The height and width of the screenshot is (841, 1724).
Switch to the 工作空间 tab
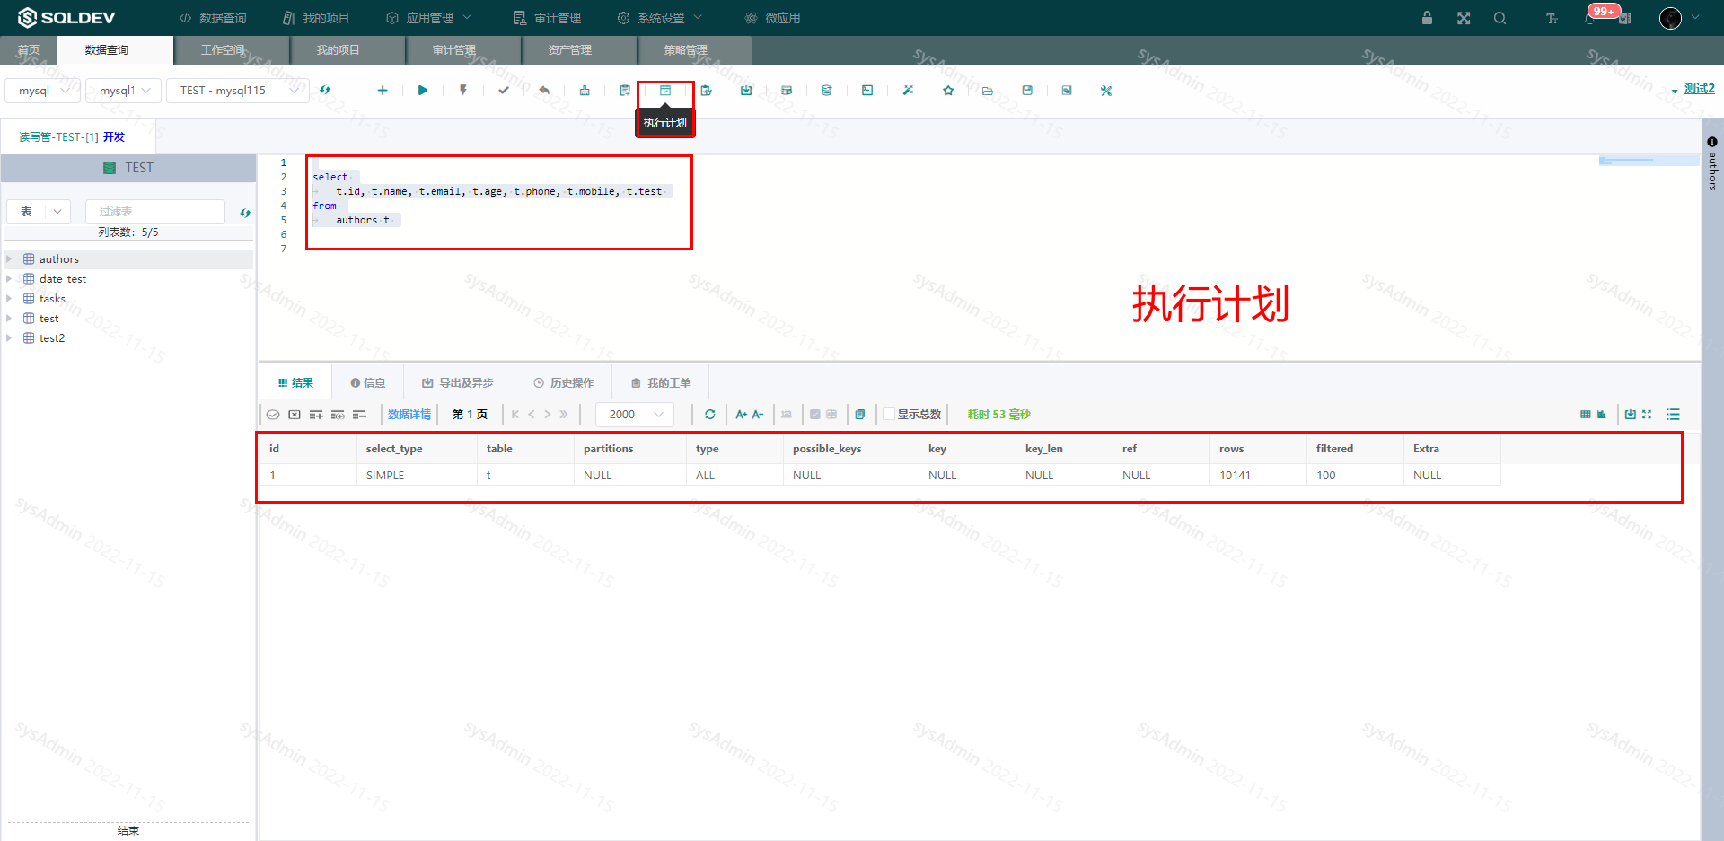click(x=232, y=50)
